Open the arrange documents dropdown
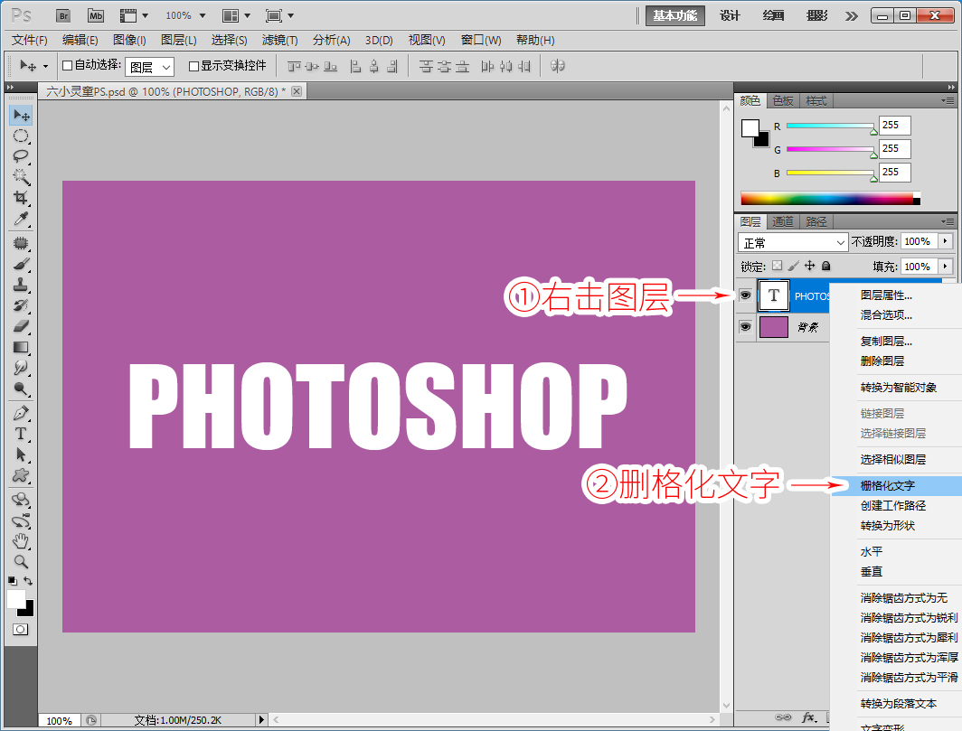The height and width of the screenshot is (731, 962). 236,16
